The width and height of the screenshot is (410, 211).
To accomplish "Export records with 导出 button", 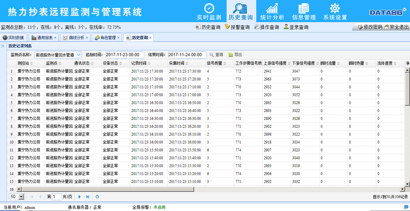I will point(235,54).
